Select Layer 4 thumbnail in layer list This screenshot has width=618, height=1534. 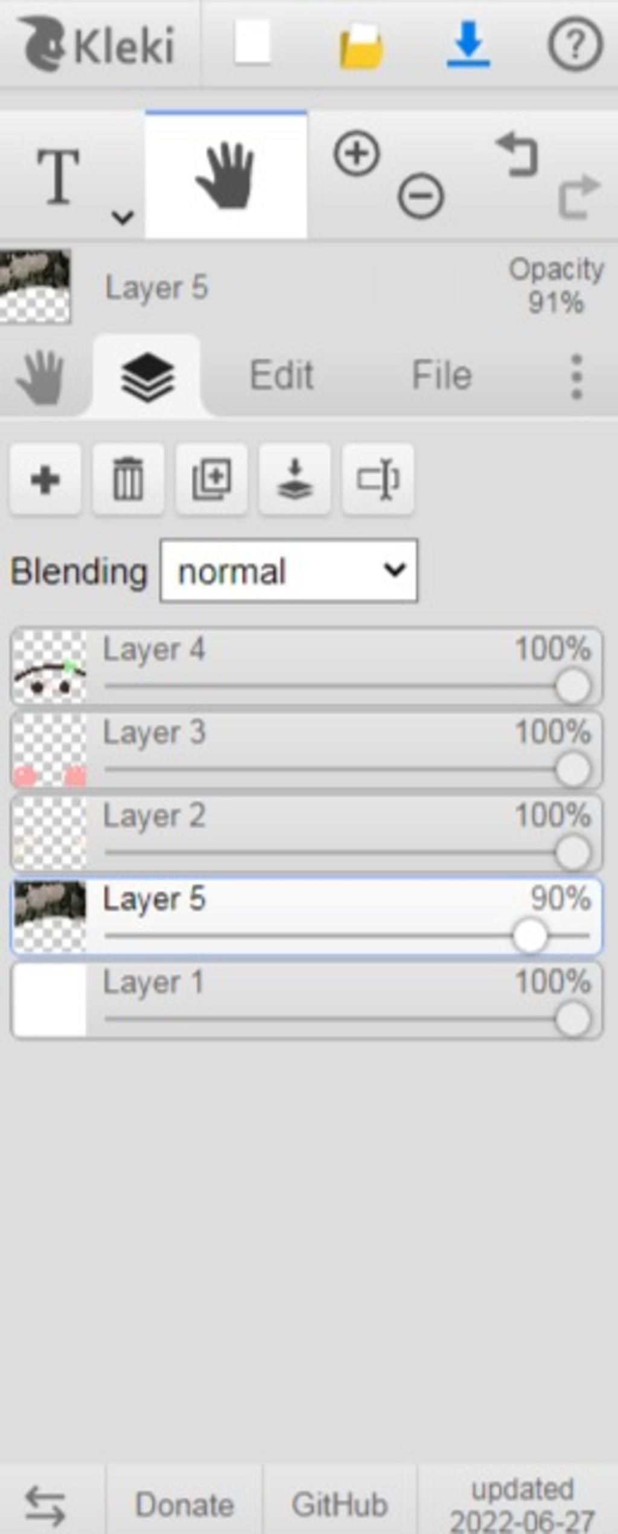pyautogui.click(x=49, y=667)
